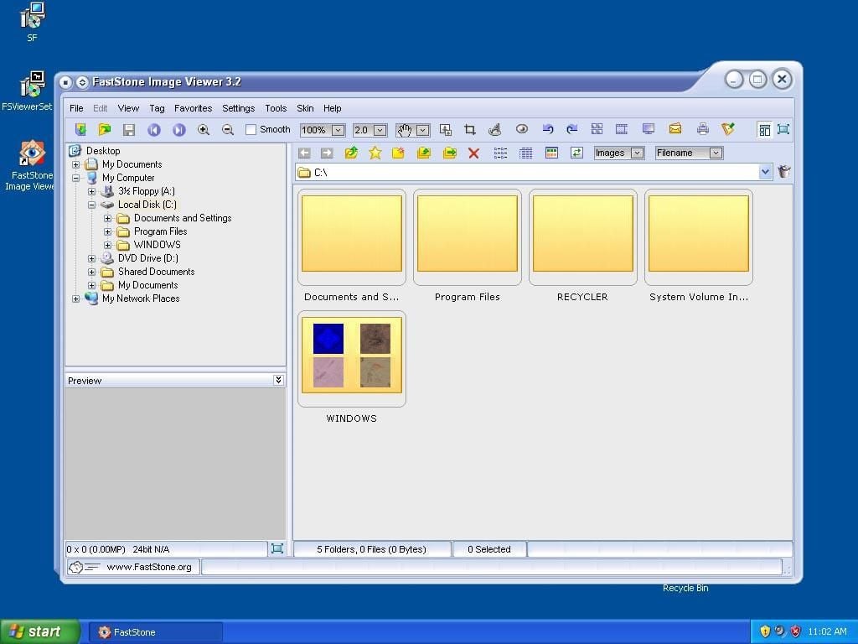
Task: Click the Windows start button
Action: (x=40, y=631)
